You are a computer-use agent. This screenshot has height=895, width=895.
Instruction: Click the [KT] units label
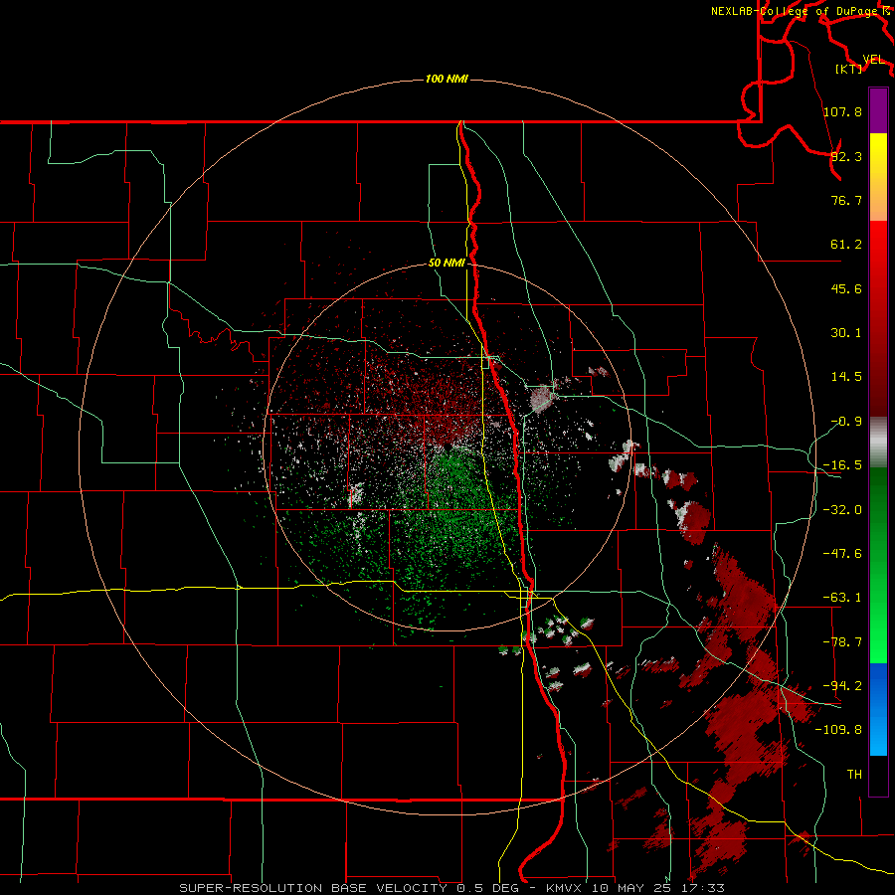pos(848,69)
